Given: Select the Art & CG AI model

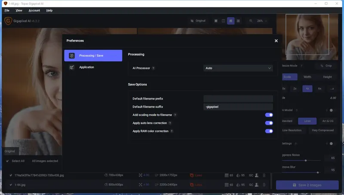Looking at the screenshot, I should (328, 121).
